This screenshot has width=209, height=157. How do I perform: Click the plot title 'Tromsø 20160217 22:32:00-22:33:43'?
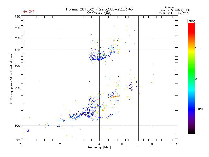click(99, 9)
